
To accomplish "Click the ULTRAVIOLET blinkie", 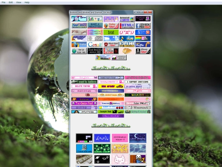I will coord(111,116).
